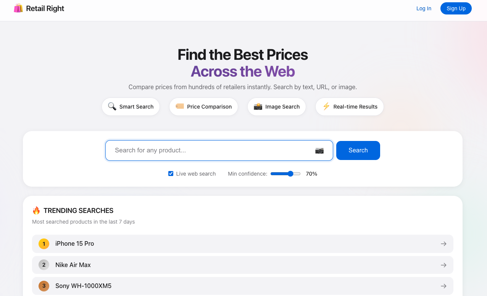Screen dimensions: 487x296
Task: Click the Image Search camera icon badge
Action: [x=258, y=107]
